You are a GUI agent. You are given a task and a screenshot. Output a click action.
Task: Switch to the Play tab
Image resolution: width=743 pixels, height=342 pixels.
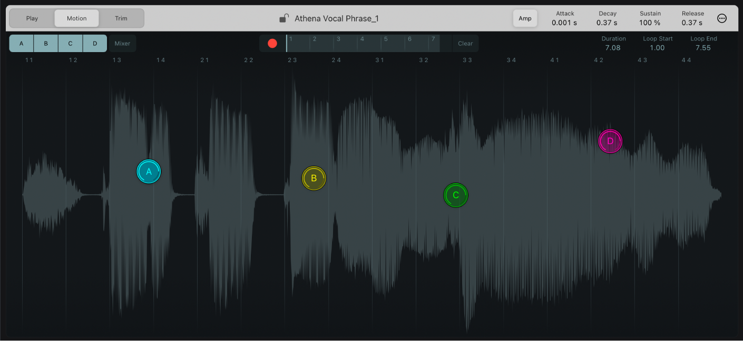coord(31,18)
